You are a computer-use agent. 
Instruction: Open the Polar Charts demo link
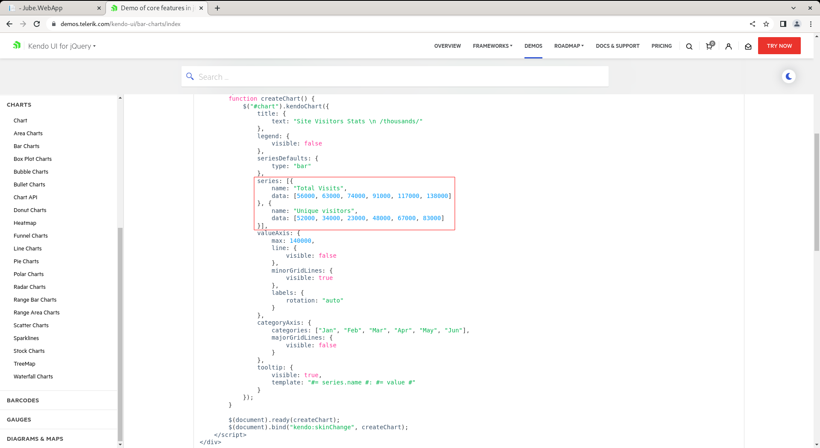pyautogui.click(x=29, y=274)
